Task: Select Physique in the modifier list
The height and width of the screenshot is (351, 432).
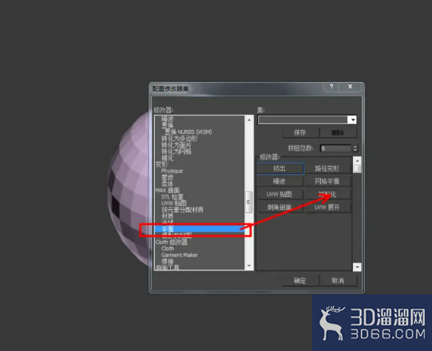Action: tap(172, 171)
